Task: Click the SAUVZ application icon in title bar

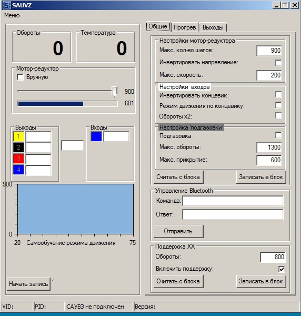Action: click(6, 5)
